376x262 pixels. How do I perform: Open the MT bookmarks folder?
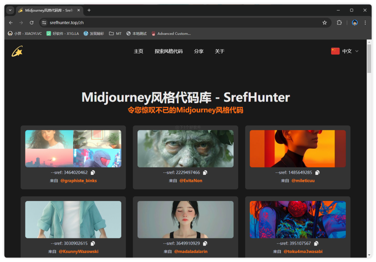tap(115, 33)
